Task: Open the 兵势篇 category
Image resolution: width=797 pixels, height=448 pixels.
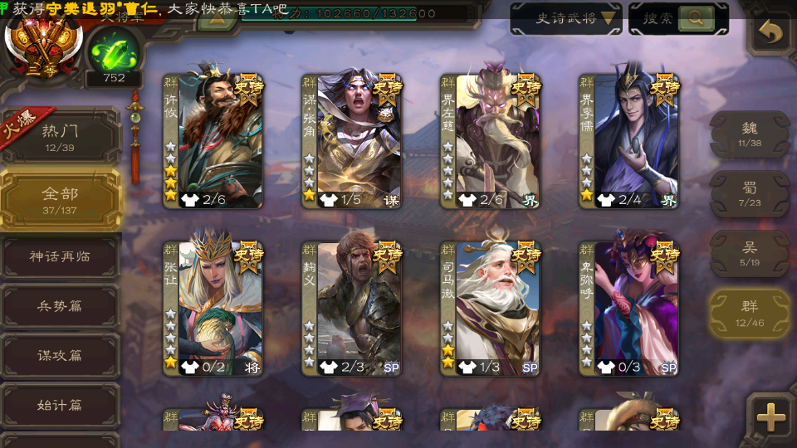Action: [60, 306]
